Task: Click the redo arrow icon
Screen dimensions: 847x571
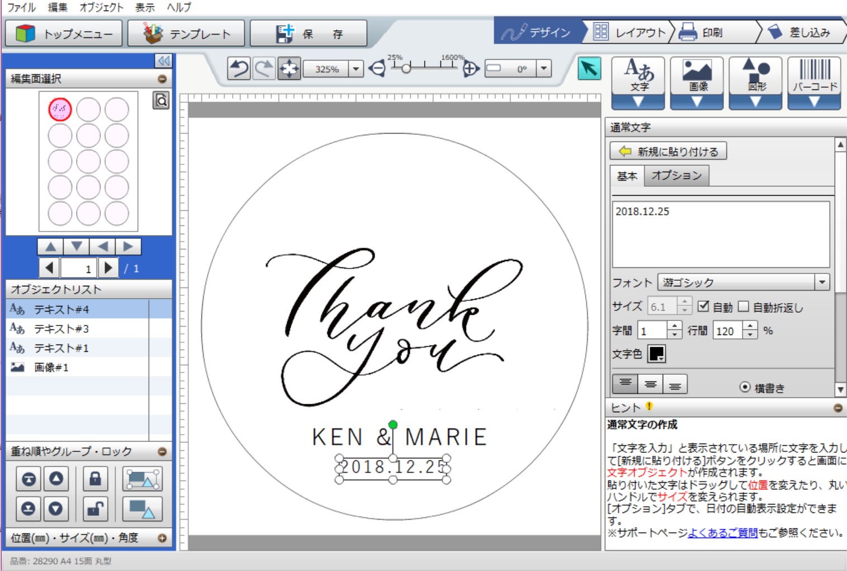Action: 264,69
